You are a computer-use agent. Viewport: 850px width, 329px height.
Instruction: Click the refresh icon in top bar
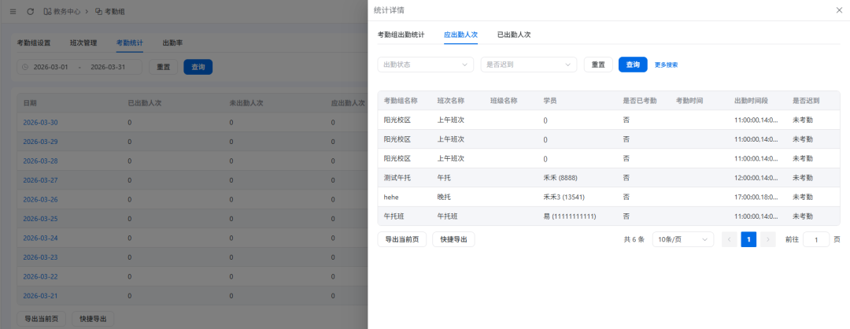pos(30,11)
